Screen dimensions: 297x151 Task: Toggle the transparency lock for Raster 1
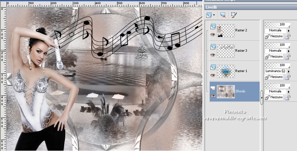288,77
